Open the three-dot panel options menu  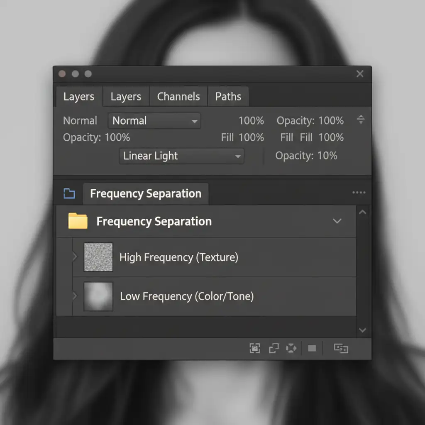(x=359, y=193)
